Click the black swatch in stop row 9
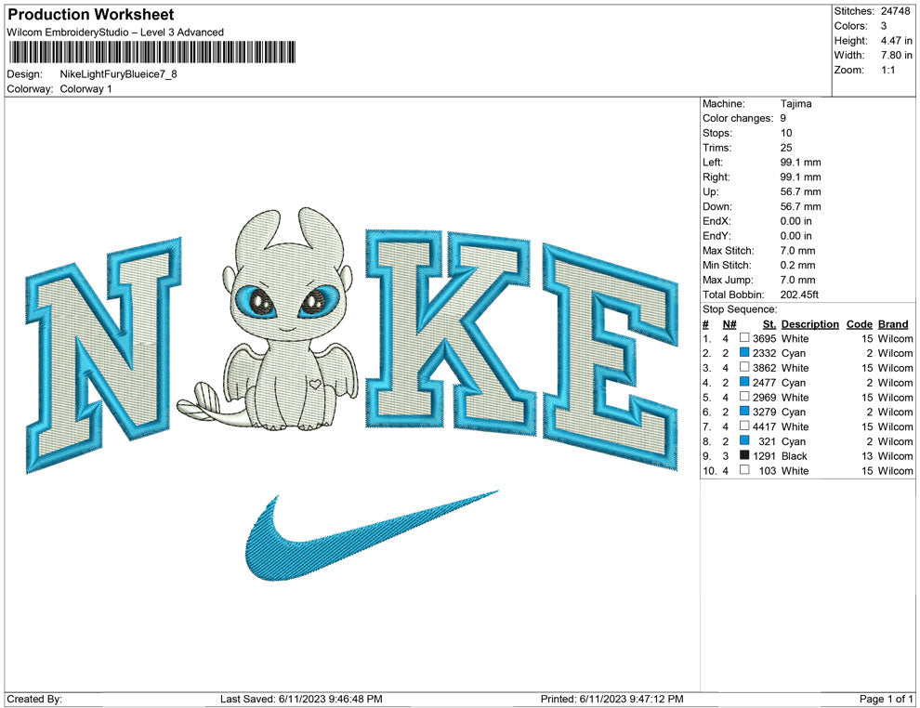Image resolution: width=920 pixels, height=708 pixels. coord(744,455)
